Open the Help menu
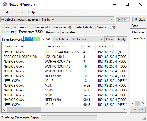The image size is (147, 121). (31, 12)
